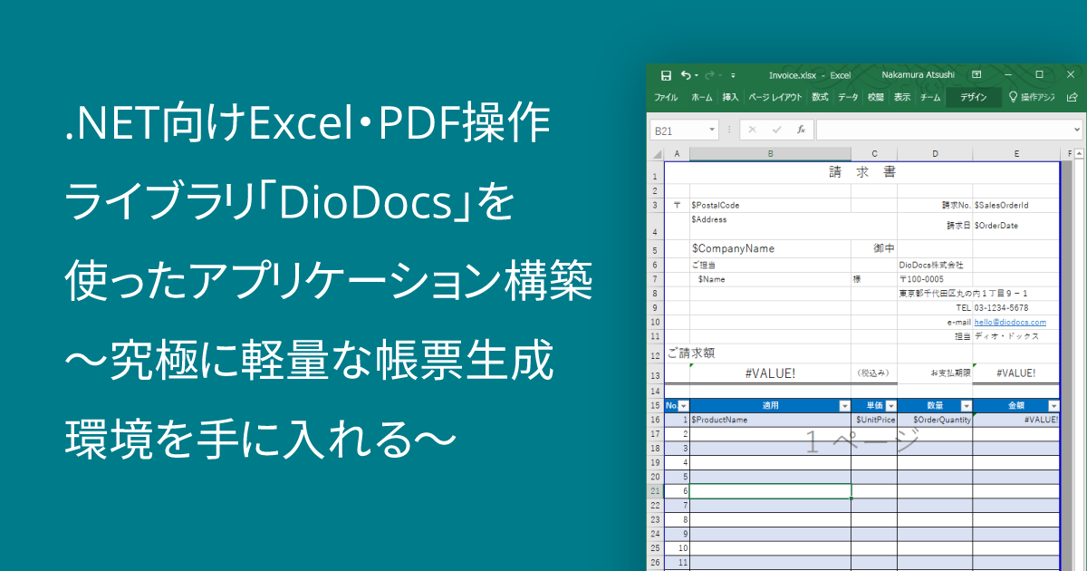Screen dimensions: 1087x571
Task: Select row header 15
Action: pyautogui.click(x=656, y=406)
